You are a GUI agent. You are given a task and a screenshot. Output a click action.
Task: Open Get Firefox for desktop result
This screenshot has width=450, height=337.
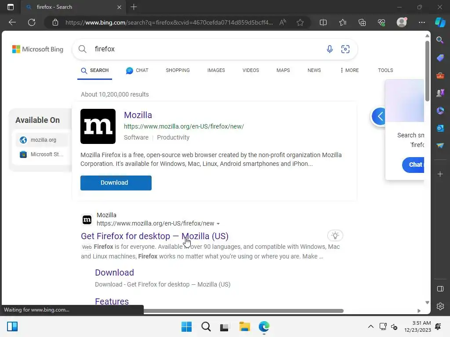tap(155, 236)
